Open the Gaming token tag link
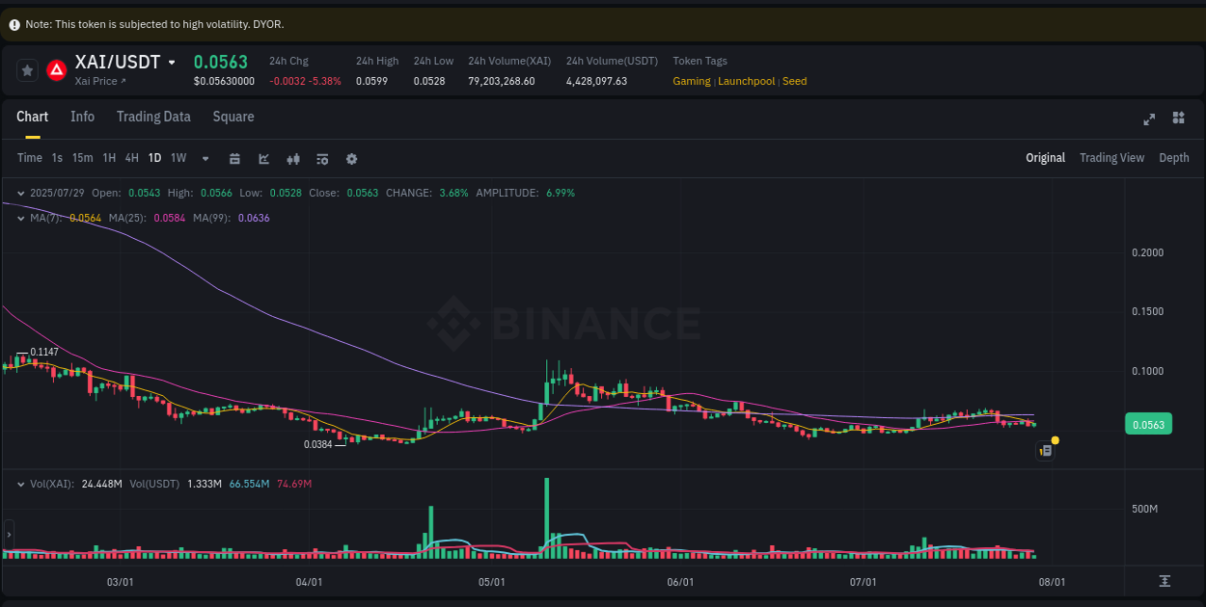Image resolution: width=1206 pixels, height=607 pixels. pos(691,81)
